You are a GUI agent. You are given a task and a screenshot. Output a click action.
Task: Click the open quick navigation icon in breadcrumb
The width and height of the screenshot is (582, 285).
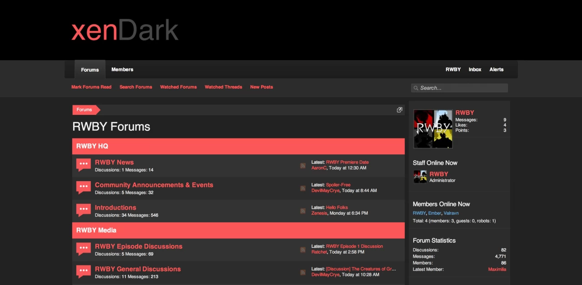tap(399, 110)
